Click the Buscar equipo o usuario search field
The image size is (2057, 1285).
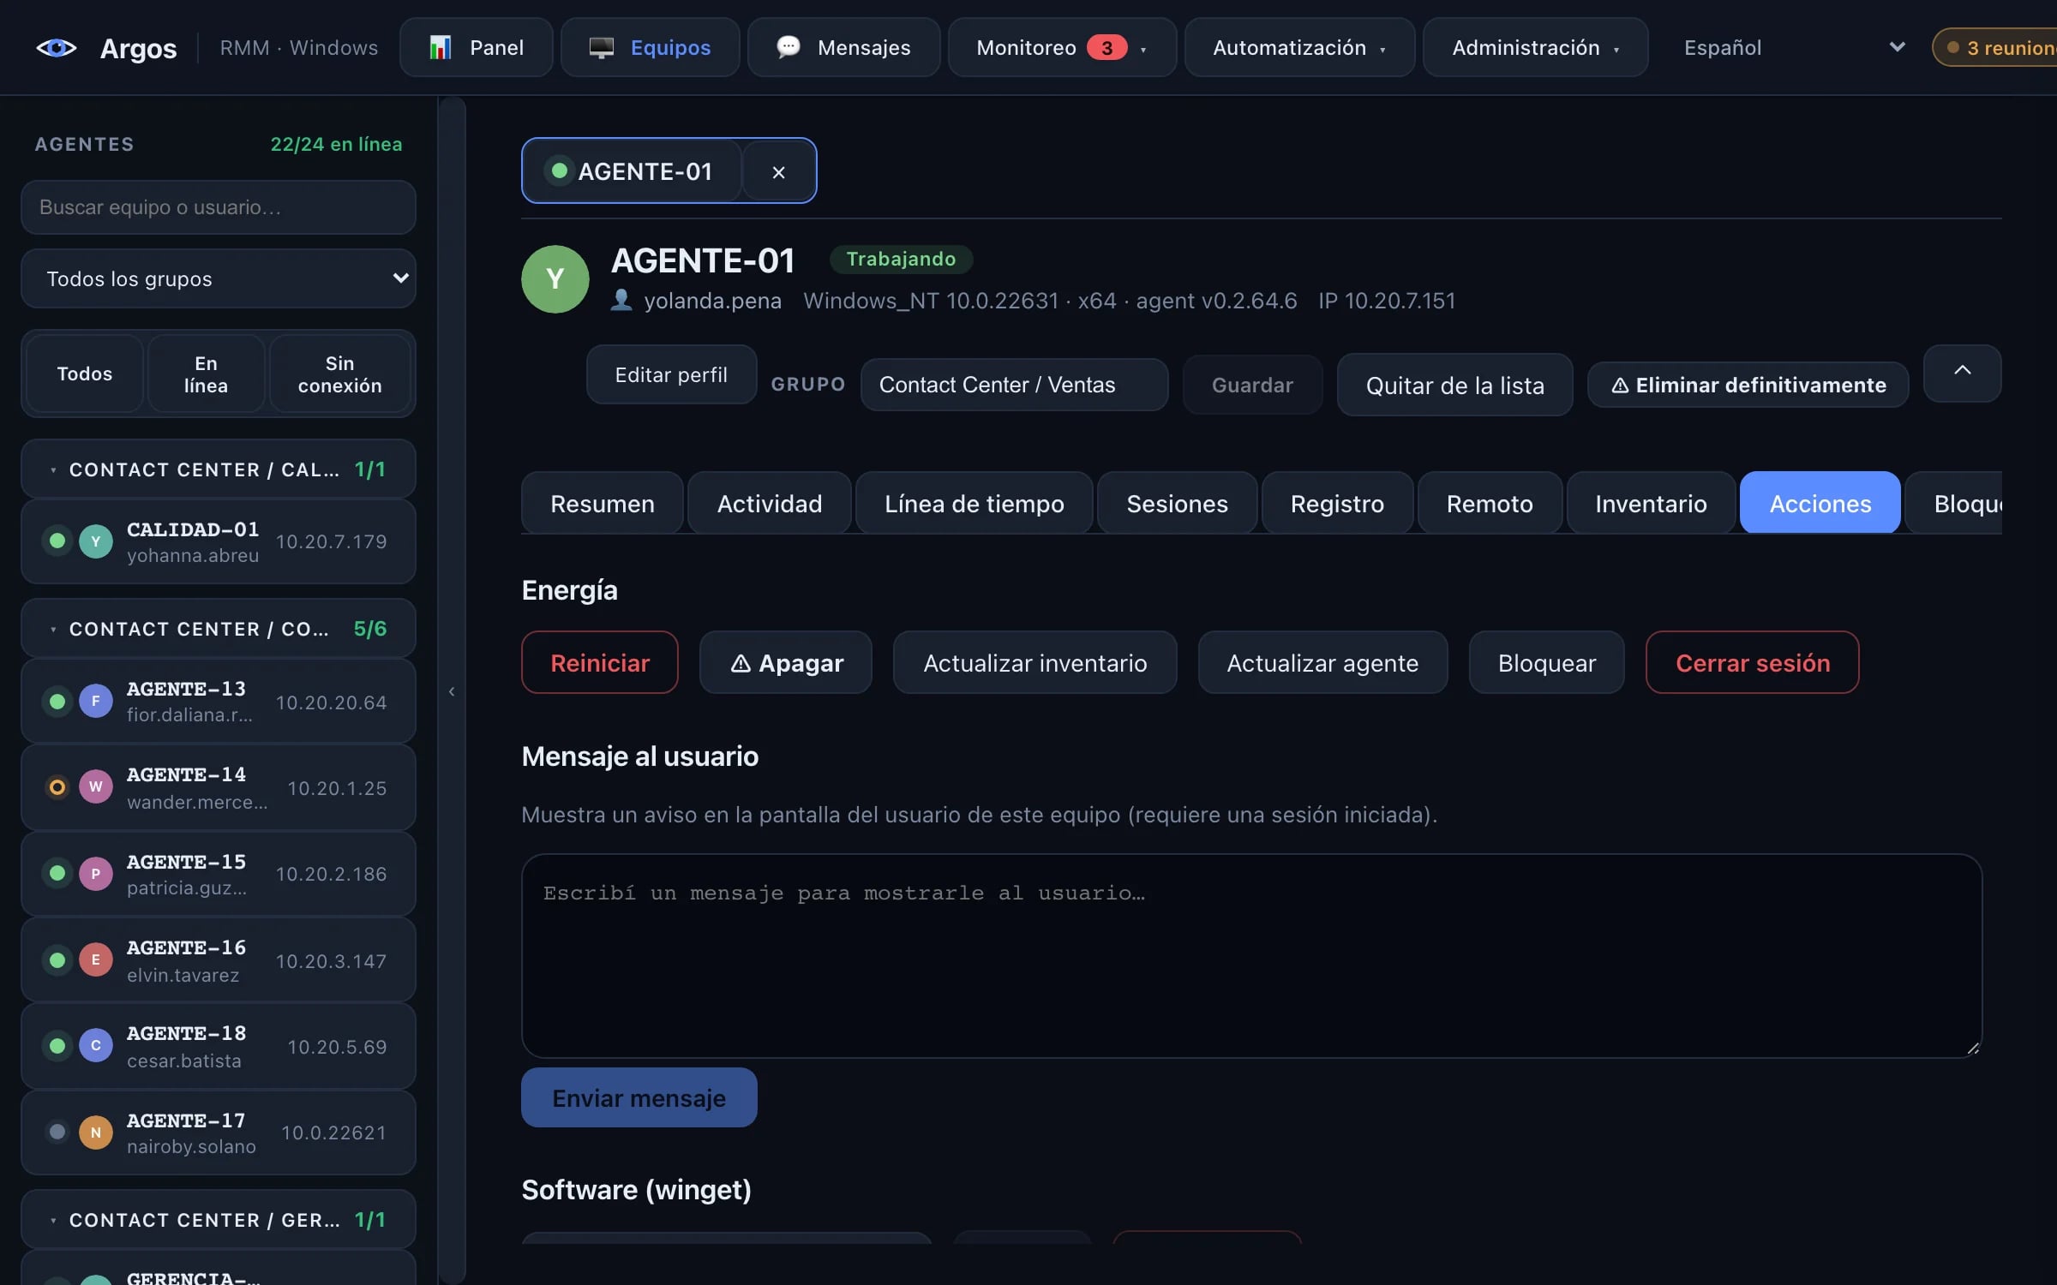(x=219, y=206)
